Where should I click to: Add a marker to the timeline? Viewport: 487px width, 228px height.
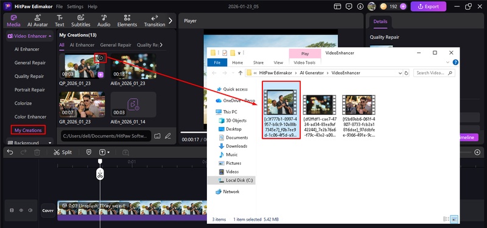88,153
